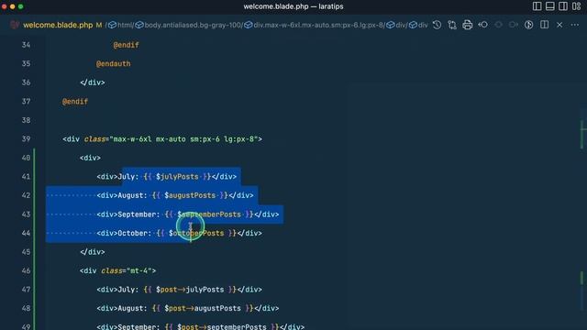Click 'October:' text on line 44
The image size is (587, 330).
point(135,233)
